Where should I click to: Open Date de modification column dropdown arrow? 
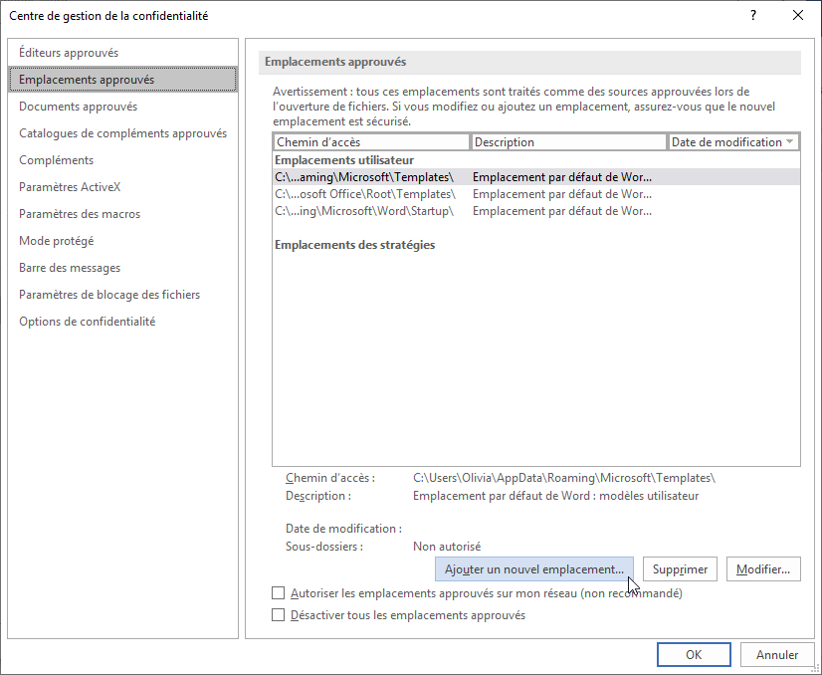[x=790, y=142]
